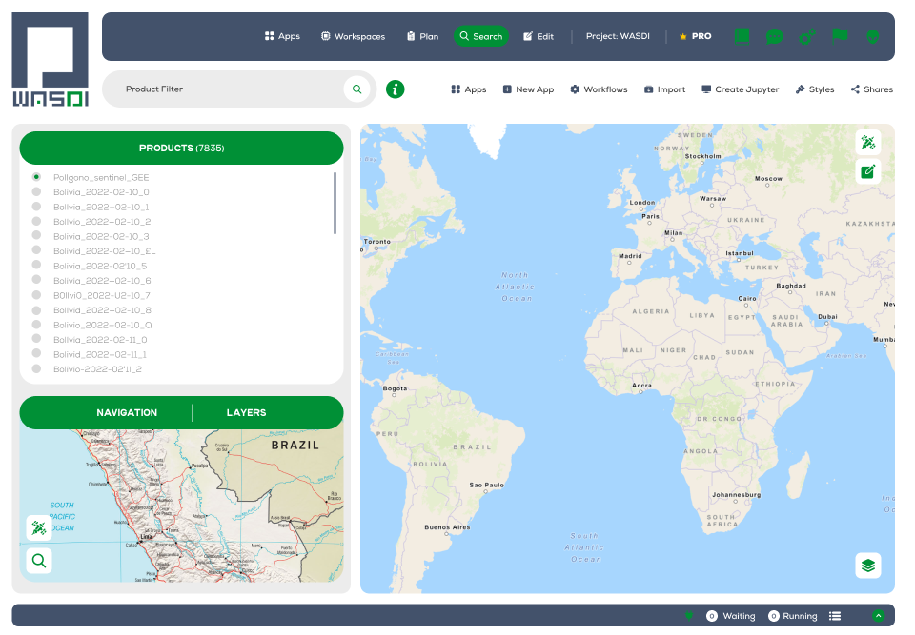Select radio for Bolivia_2022-02-10_3
The width and height of the screenshot is (915, 635).
36,235
